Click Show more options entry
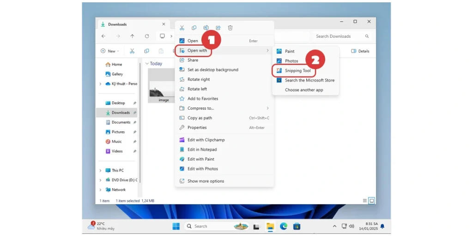This screenshot has width=473, height=236. (206, 181)
